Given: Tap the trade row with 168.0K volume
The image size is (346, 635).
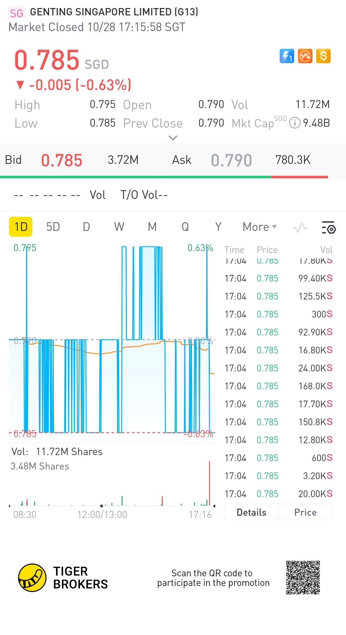Looking at the screenshot, I should pyautogui.click(x=278, y=386).
